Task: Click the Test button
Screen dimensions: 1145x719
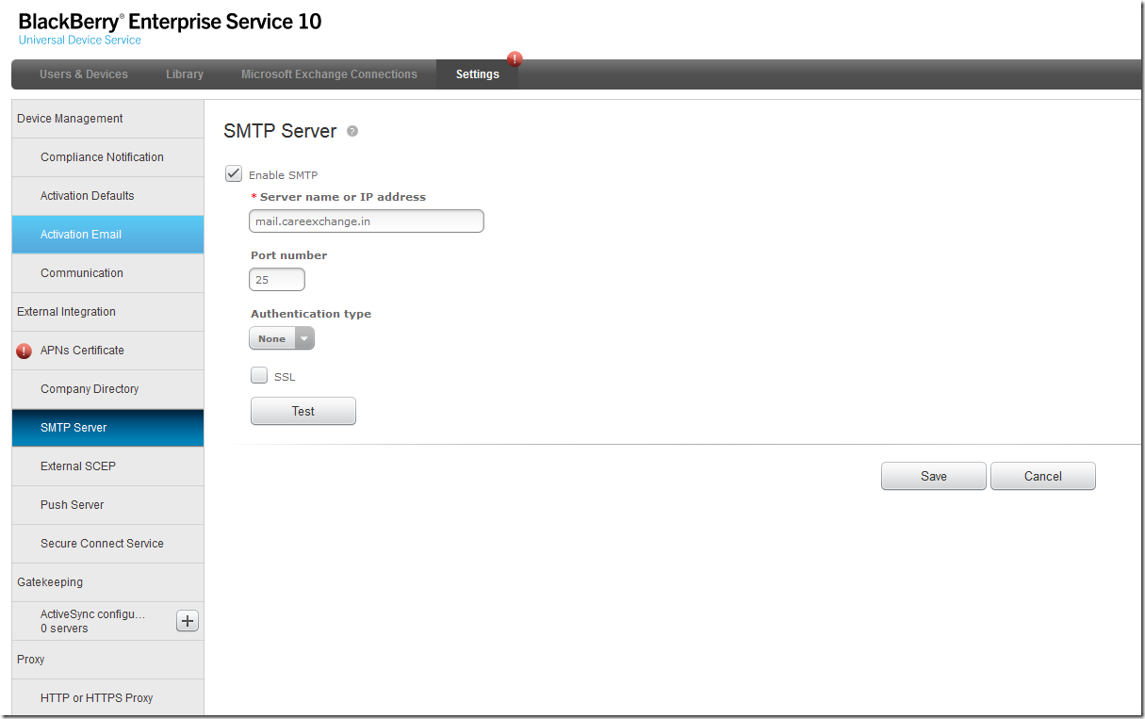Action: [303, 411]
